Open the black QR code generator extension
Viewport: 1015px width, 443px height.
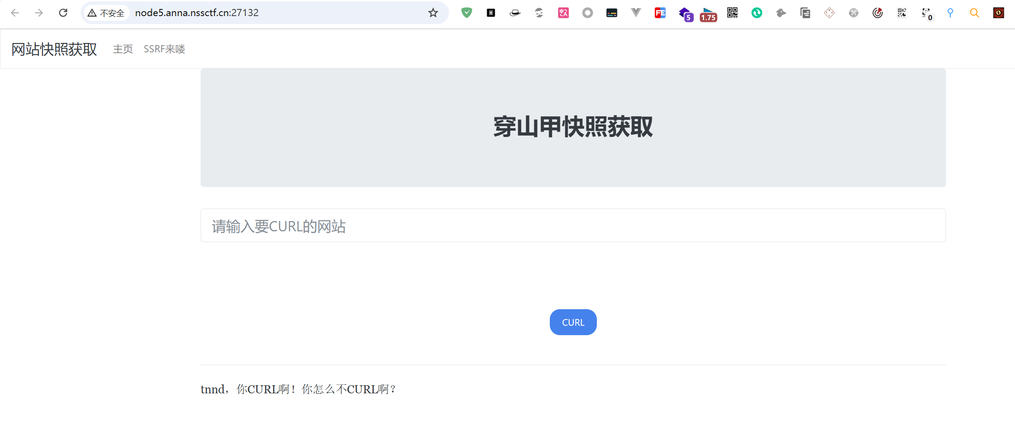coord(732,13)
